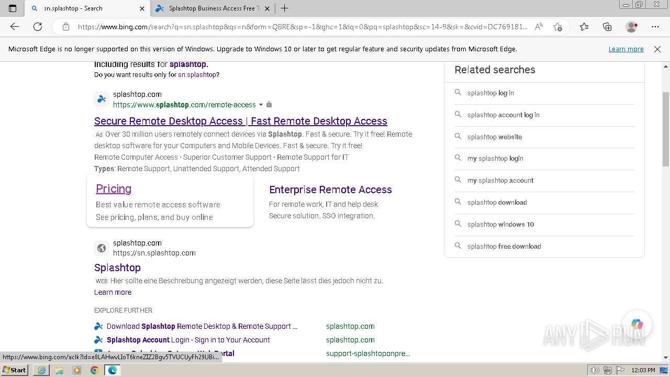Viewport: 670px width, 377px height.
Task: Click the scrollbar down arrow
Action: pyautogui.click(x=666, y=358)
